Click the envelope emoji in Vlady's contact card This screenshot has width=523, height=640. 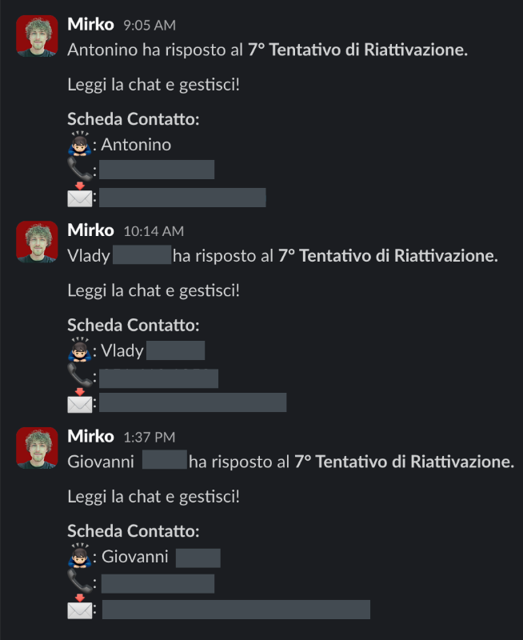point(79,402)
